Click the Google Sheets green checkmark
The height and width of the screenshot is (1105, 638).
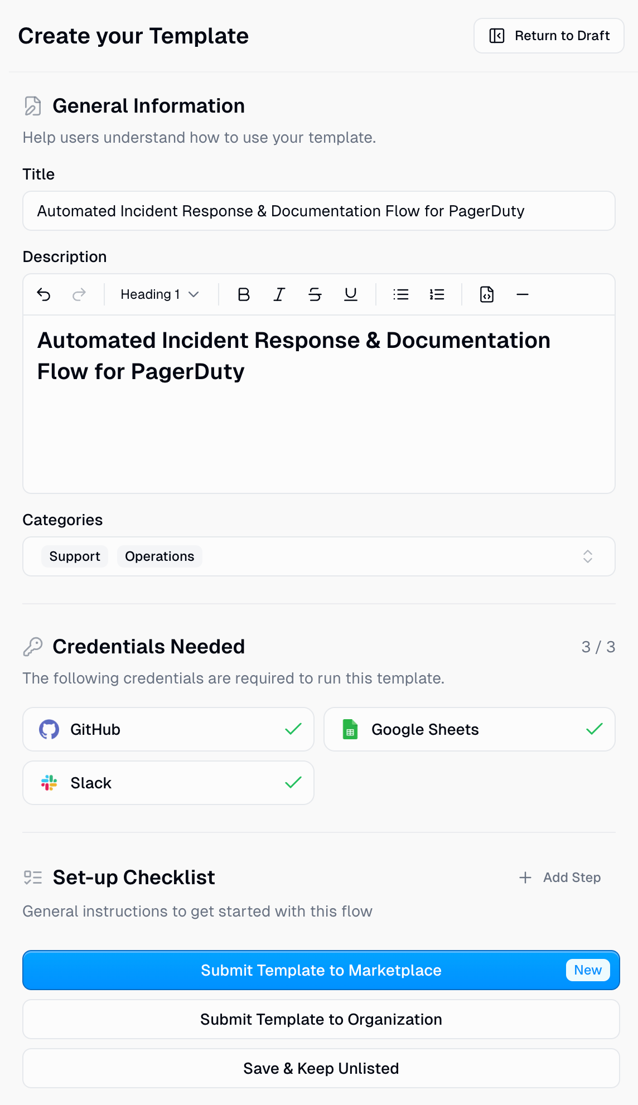(x=594, y=729)
